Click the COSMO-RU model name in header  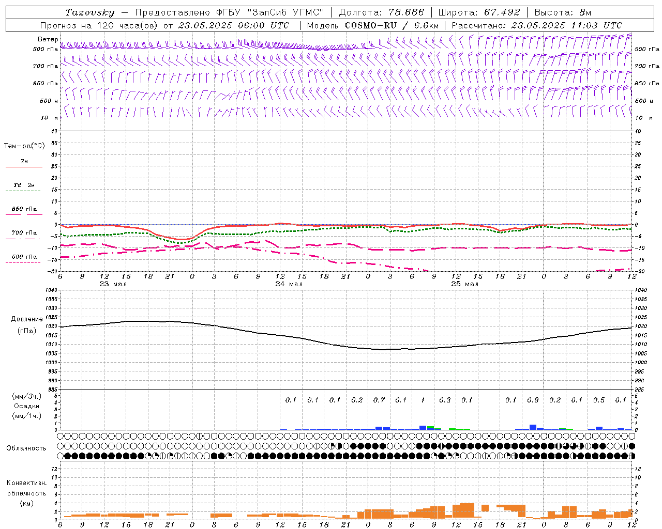pos(370,25)
